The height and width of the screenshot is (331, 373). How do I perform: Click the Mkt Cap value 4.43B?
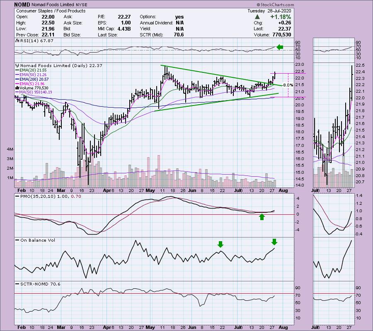tap(124, 29)
